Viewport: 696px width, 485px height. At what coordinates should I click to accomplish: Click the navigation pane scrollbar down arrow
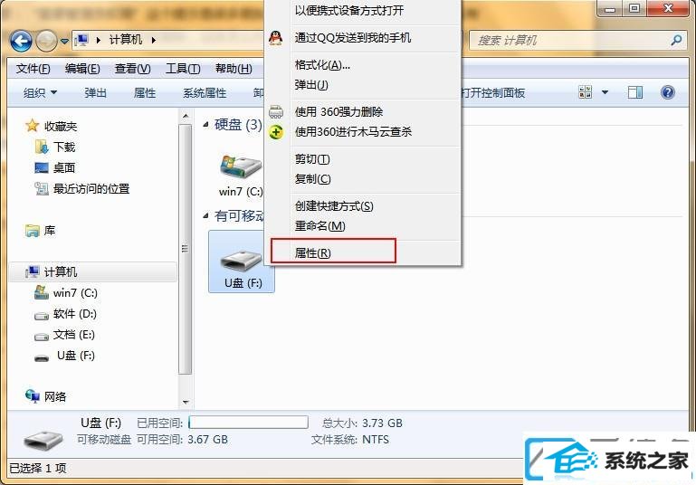click(x=186, y=403)
